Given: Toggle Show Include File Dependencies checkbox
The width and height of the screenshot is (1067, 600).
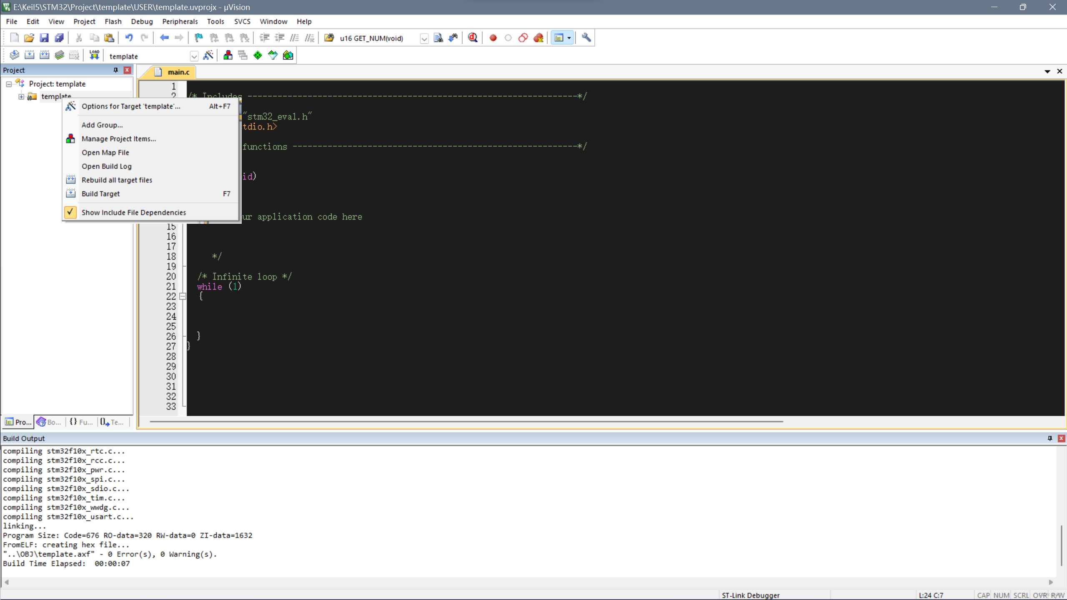Looking at the screenshot, I should tap(70, 212).
